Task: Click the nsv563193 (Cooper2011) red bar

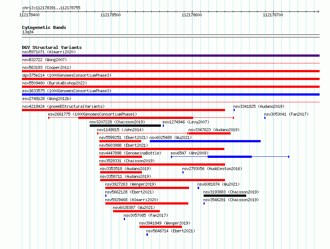Action: [x=171, y=71]
